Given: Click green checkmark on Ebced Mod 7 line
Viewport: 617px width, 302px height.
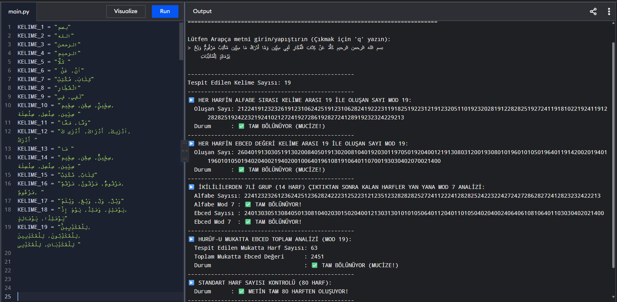Looking at the screenshot, I should pos(248,222).
